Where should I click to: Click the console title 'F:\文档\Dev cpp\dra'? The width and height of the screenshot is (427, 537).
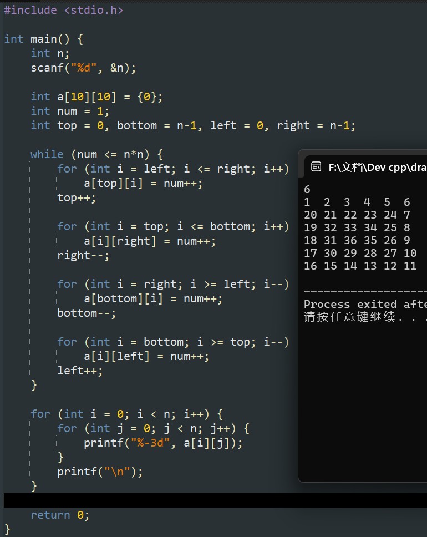pyautogui.click(x=377, y=167)
